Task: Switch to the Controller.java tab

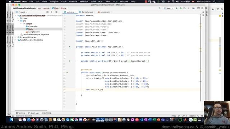Action: (87, 12)
